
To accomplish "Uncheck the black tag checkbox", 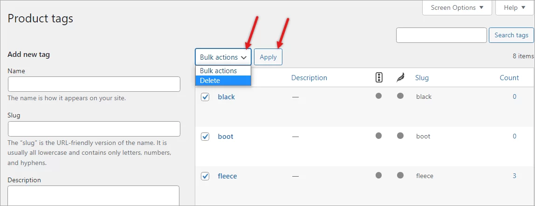I will (x=205, y=97).
